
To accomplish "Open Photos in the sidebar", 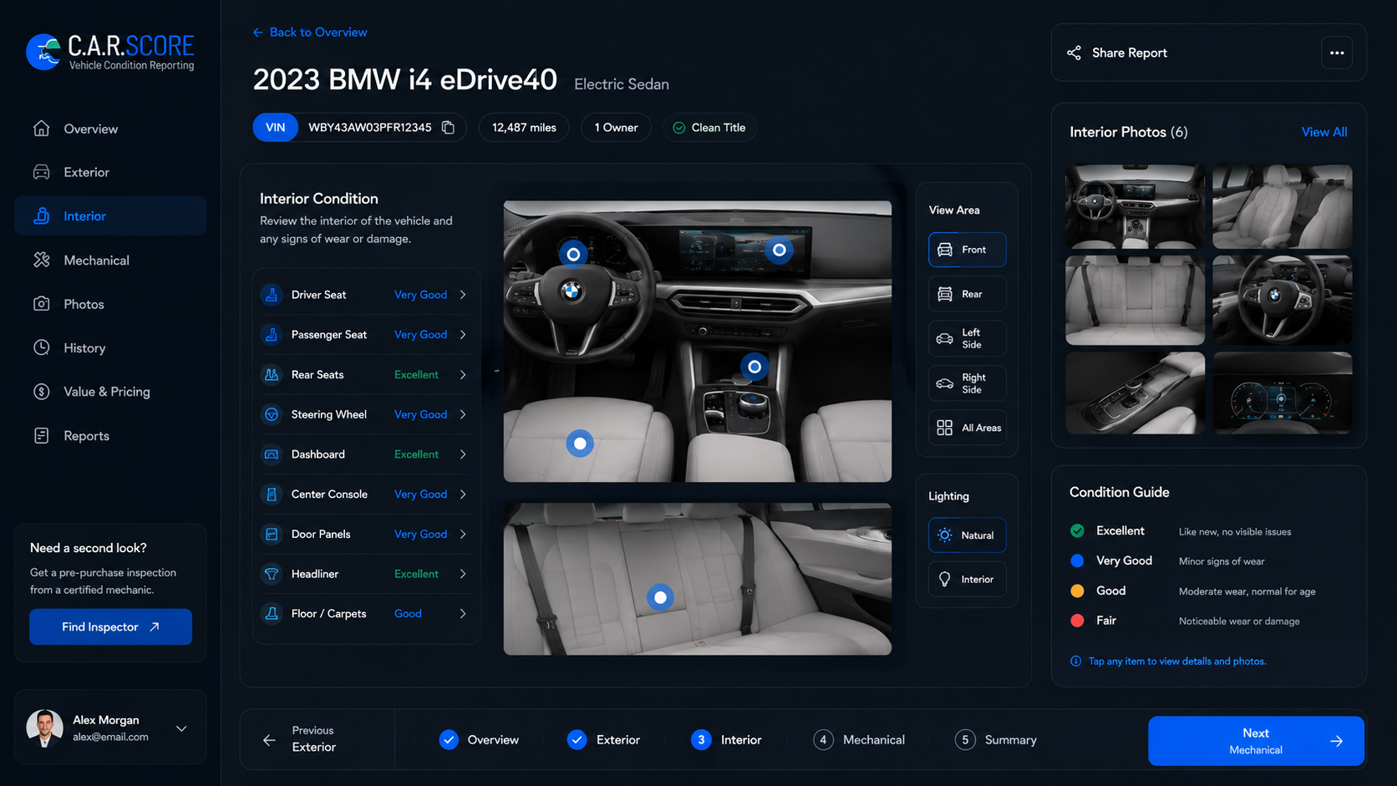I will click(110, 304).
